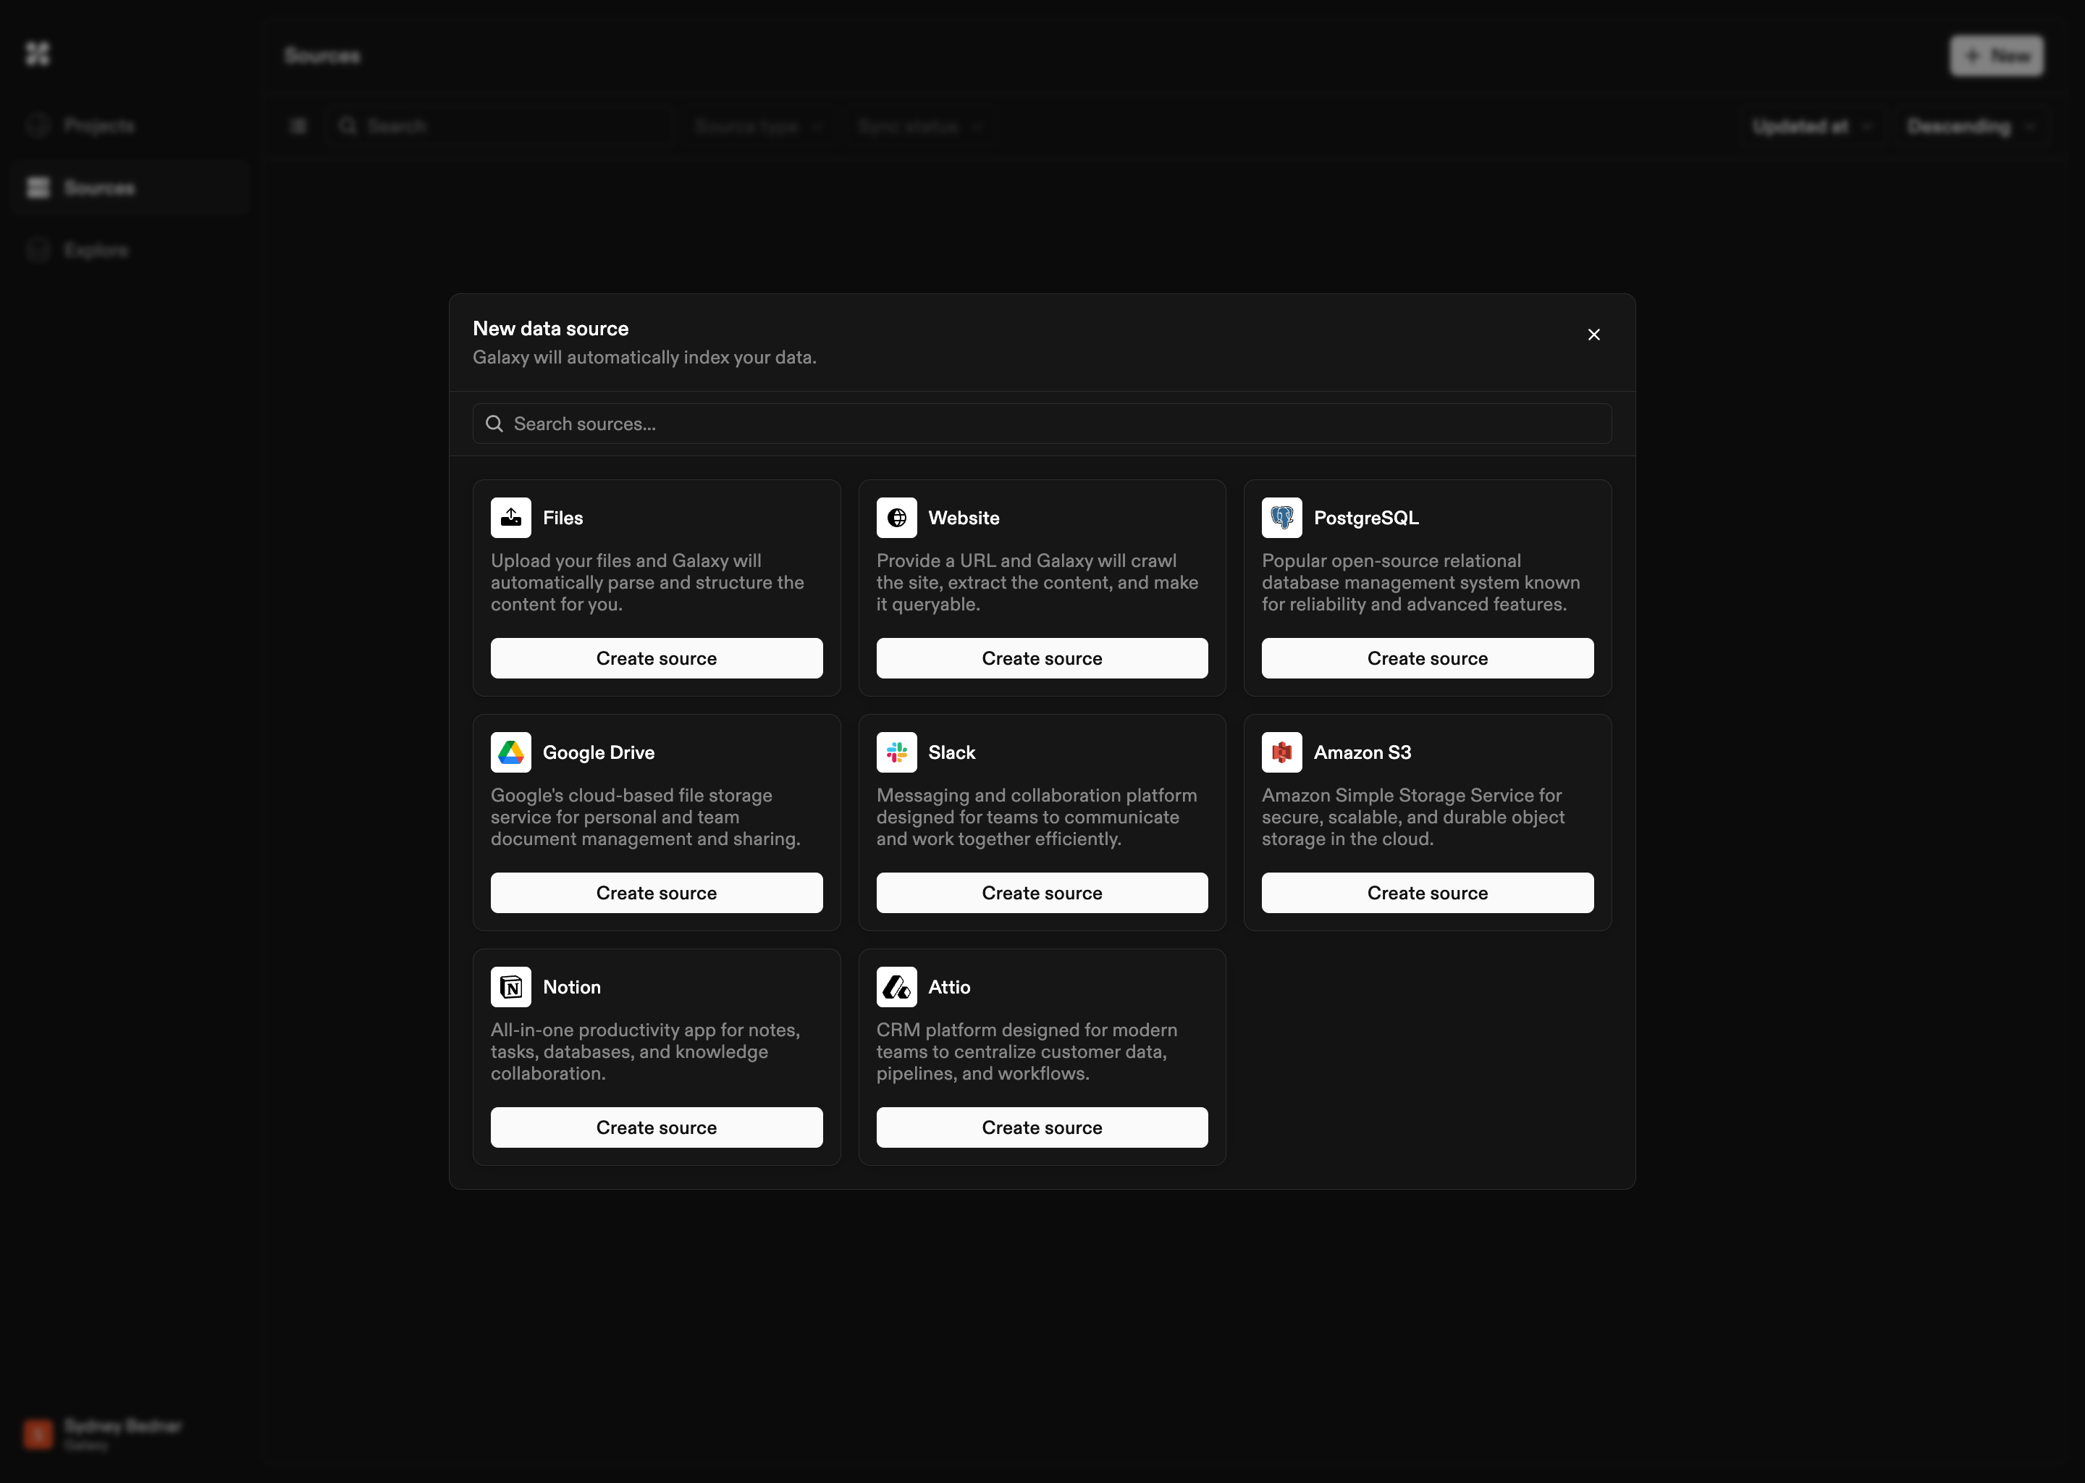The width and height of the screenshot is (2085, 1483).
Task: Create source for Slack
Action: point(1042,893)
